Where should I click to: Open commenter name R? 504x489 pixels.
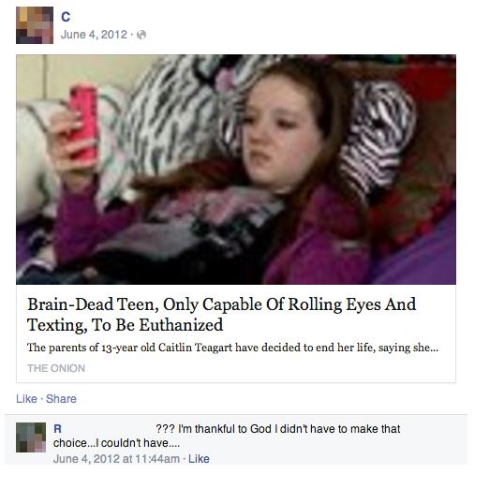[57, 429]
